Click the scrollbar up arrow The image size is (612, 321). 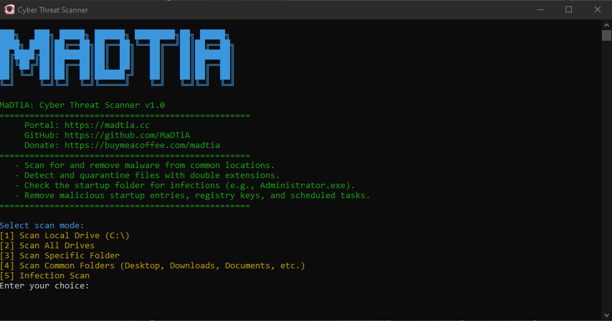[x=606, y=25]
